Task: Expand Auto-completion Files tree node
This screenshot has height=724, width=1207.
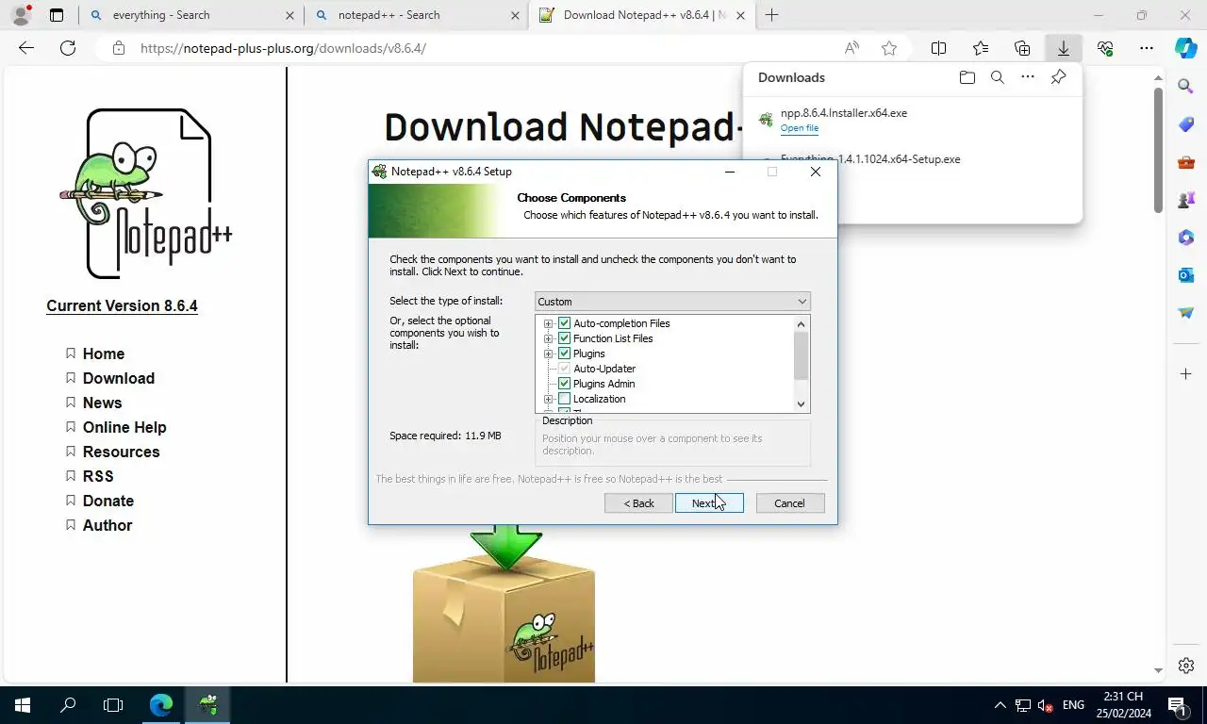Action: 549,323
